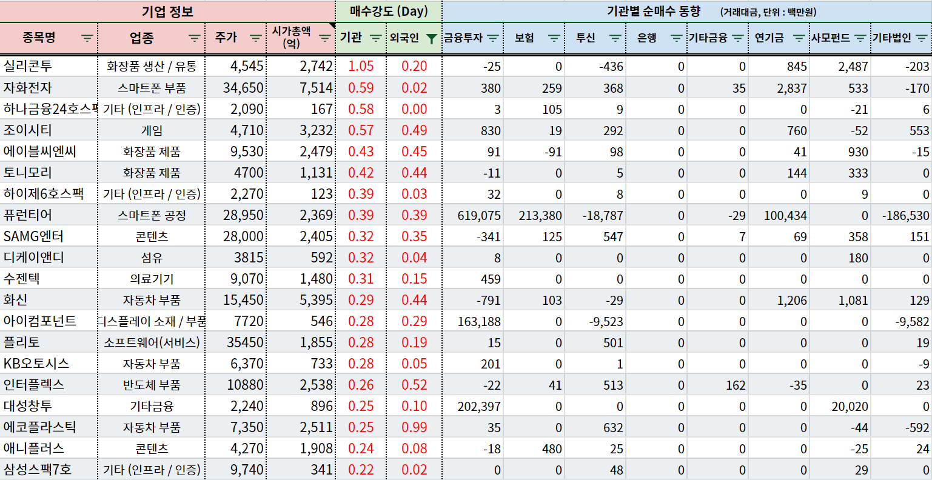Select the 20,020 사모펀드 value

(x=840, y=405)
